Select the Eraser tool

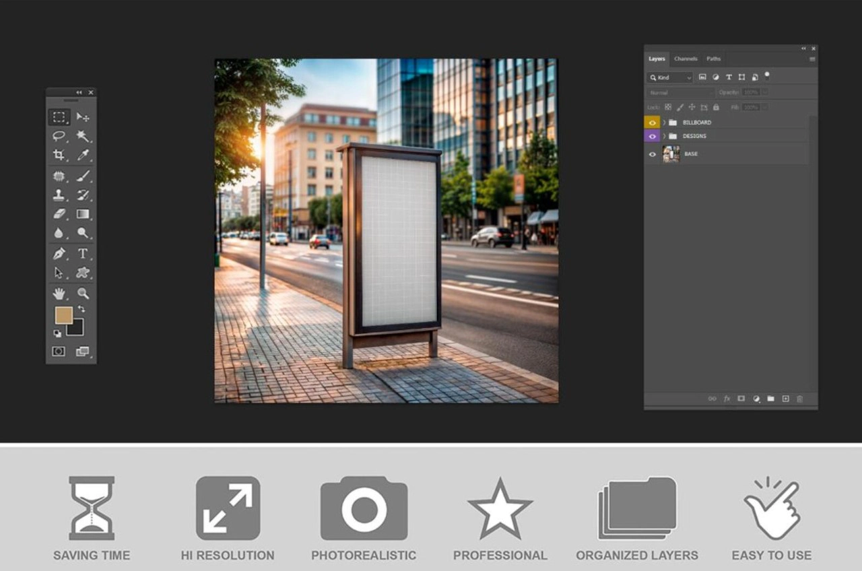59,214
